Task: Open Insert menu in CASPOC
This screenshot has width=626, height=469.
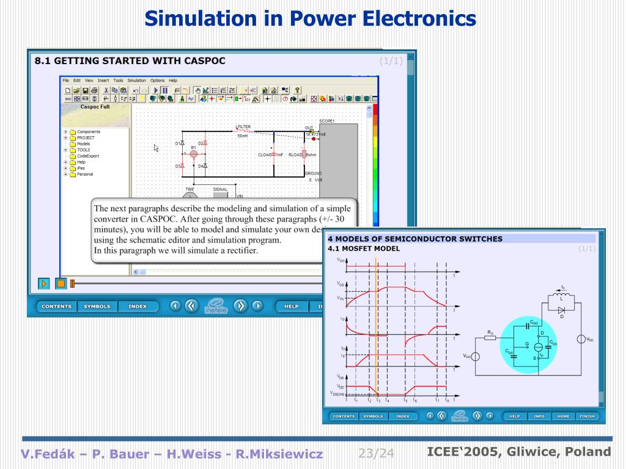Action: click(x=103, y=80)
